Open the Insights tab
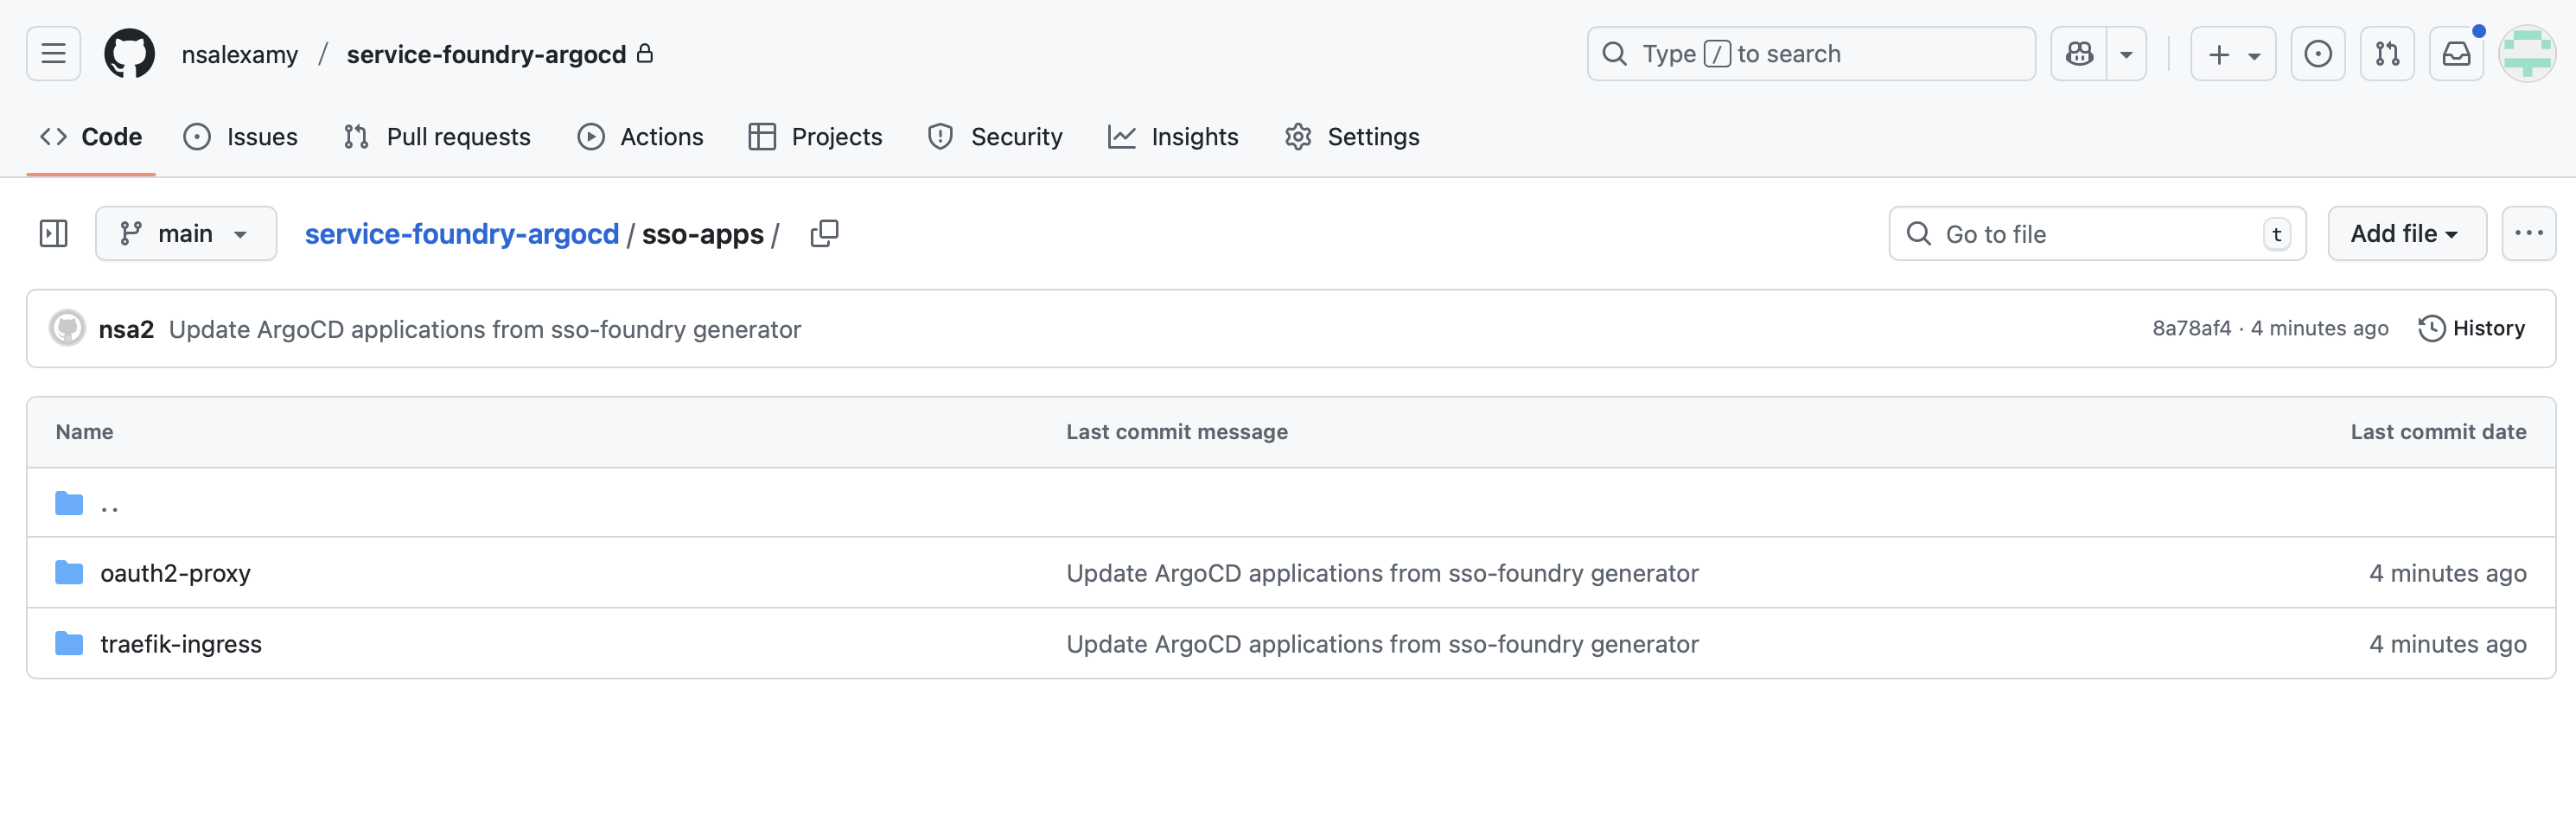 (1174, 137)
